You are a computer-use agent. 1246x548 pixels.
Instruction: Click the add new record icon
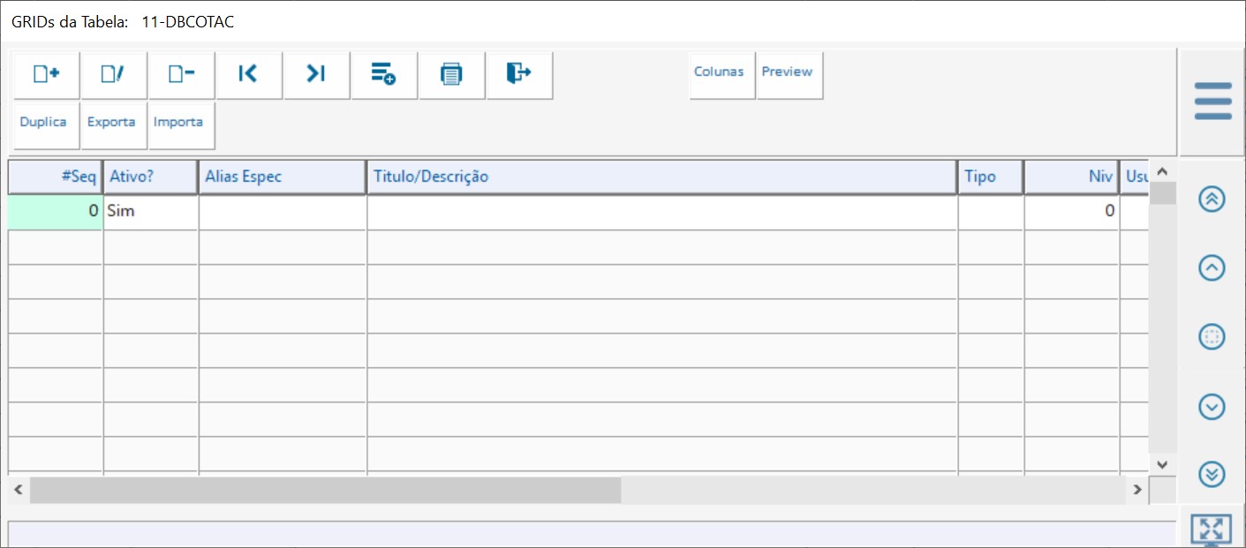[46, 75]
